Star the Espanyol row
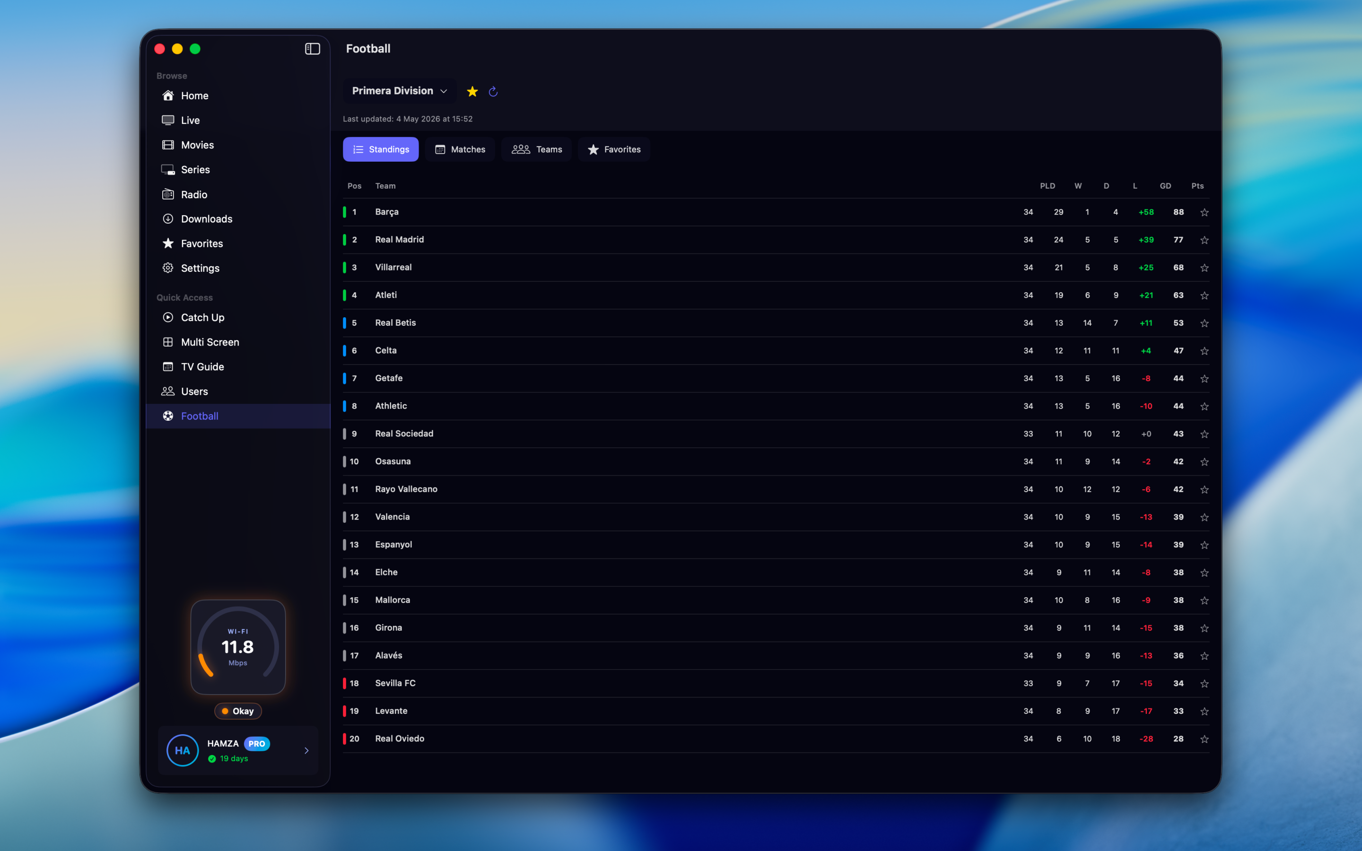The image size is (1362, 851). [x=1205, y=546]
